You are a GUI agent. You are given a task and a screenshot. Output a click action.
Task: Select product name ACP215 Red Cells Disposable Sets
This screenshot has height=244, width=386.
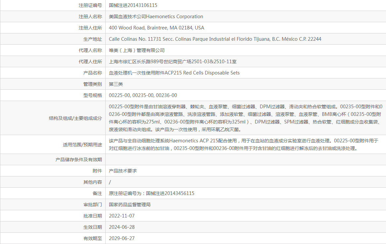pos(174,73)
